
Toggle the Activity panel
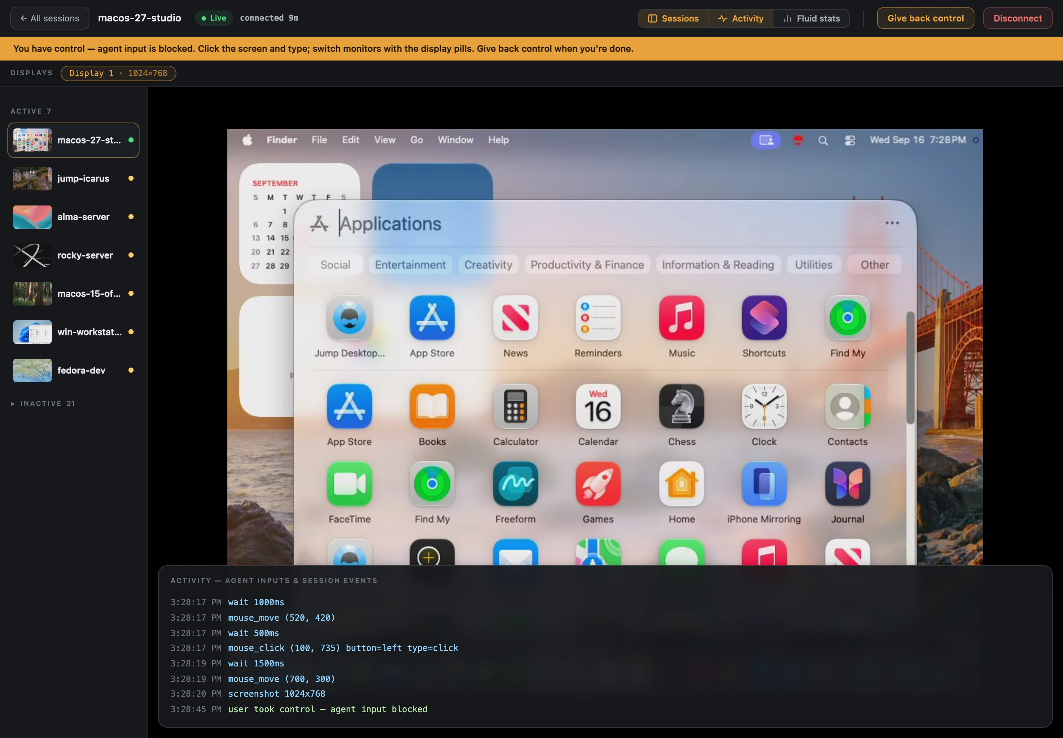(740, 18)
